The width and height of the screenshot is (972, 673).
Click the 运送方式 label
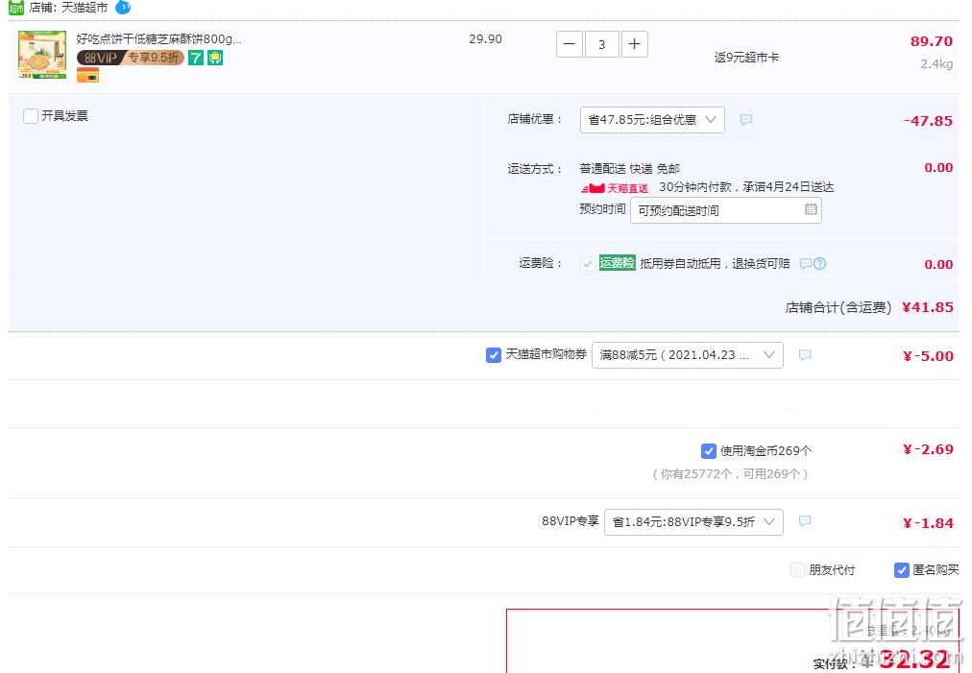click(x=535, y=169)
